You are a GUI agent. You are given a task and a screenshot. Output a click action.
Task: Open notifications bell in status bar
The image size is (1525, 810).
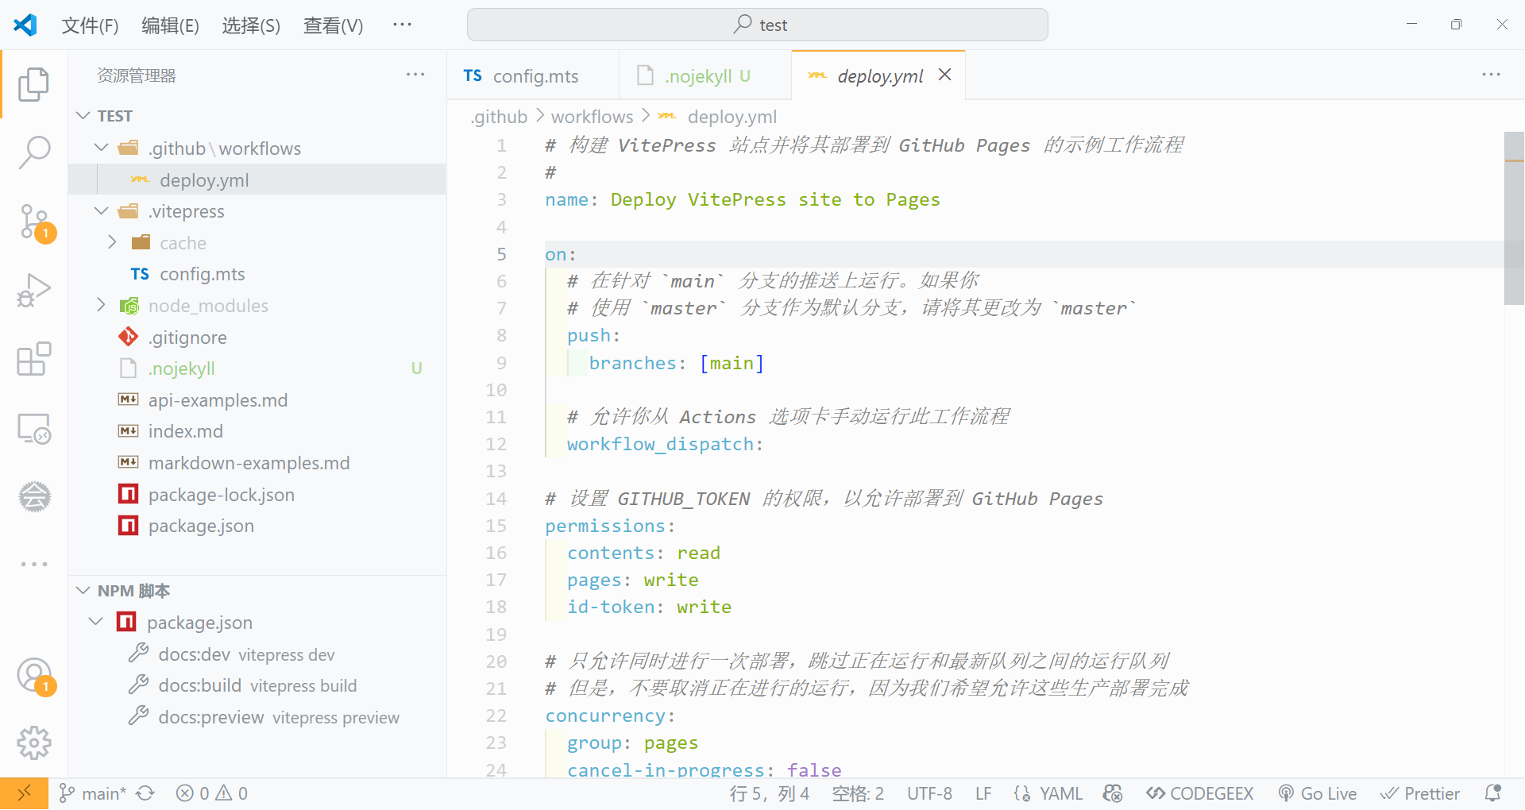click(x=1493, y=793)
